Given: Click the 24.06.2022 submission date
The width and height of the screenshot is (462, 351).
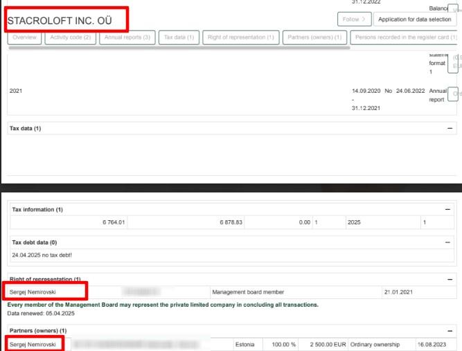Looking at the screenshot, I should point(411,91).
